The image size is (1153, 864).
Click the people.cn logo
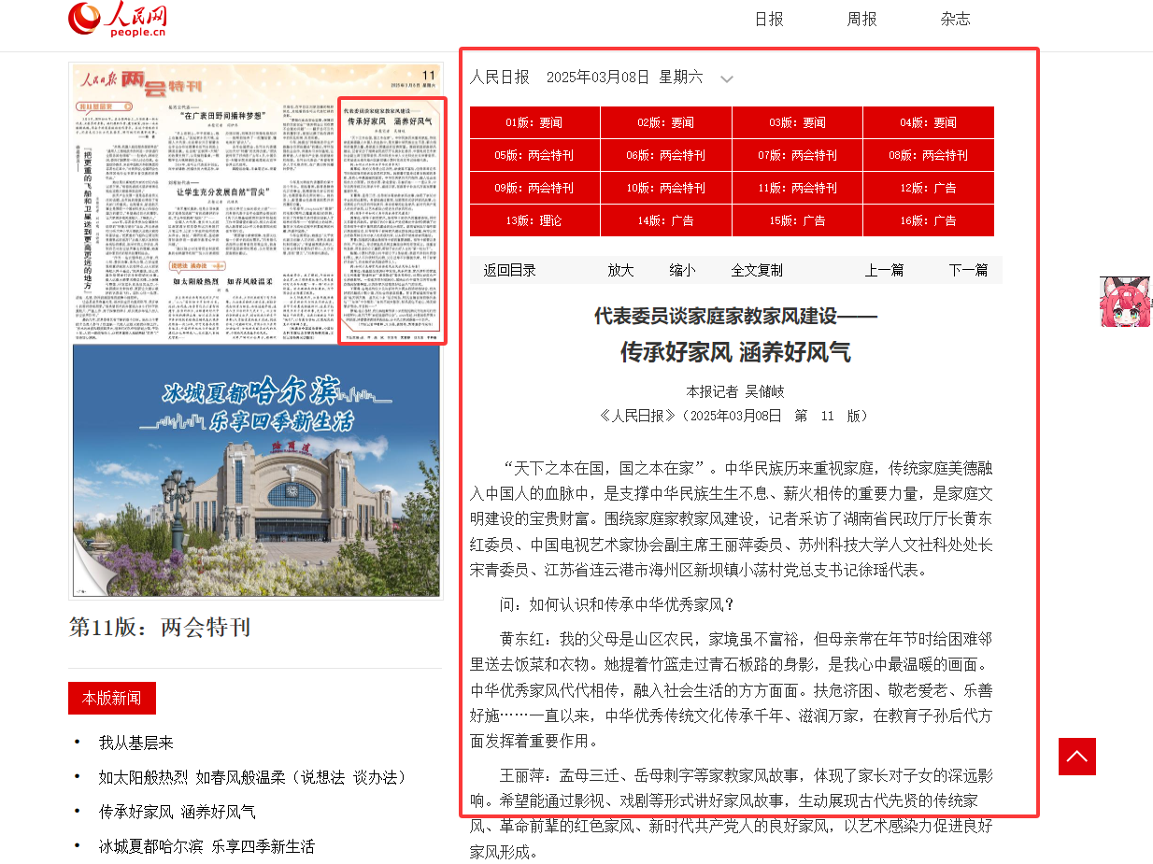click(x=118, y=19)
